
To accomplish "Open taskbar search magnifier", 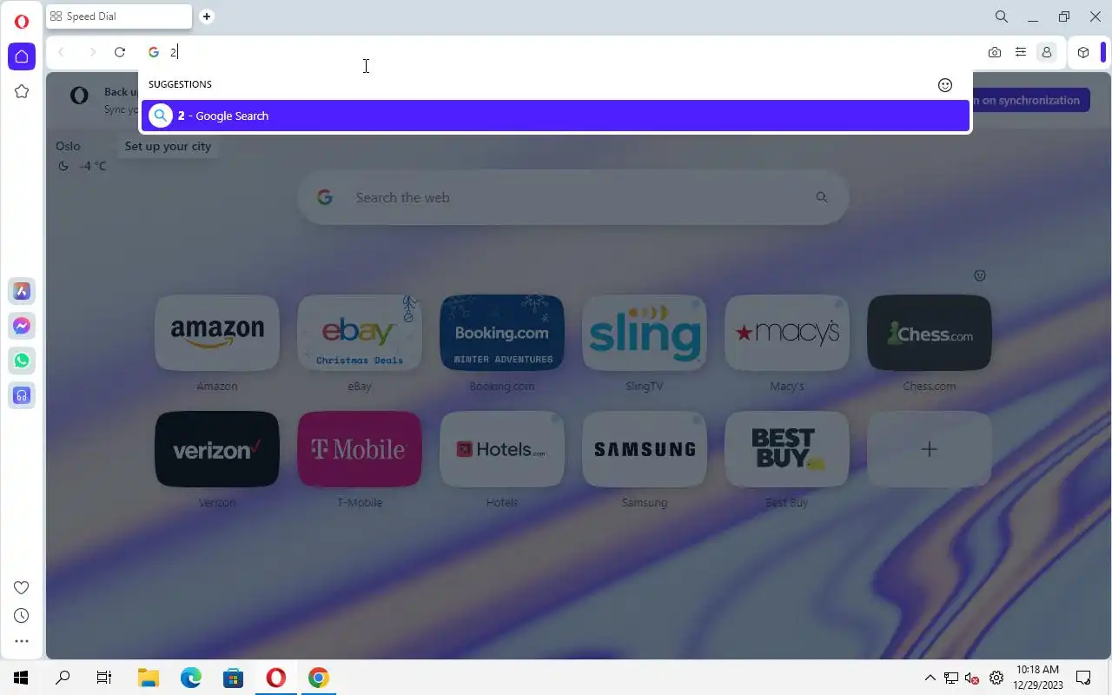I will [x=63, y=678].
